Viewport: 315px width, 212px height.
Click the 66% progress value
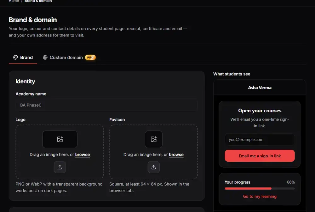coord(291,182)
